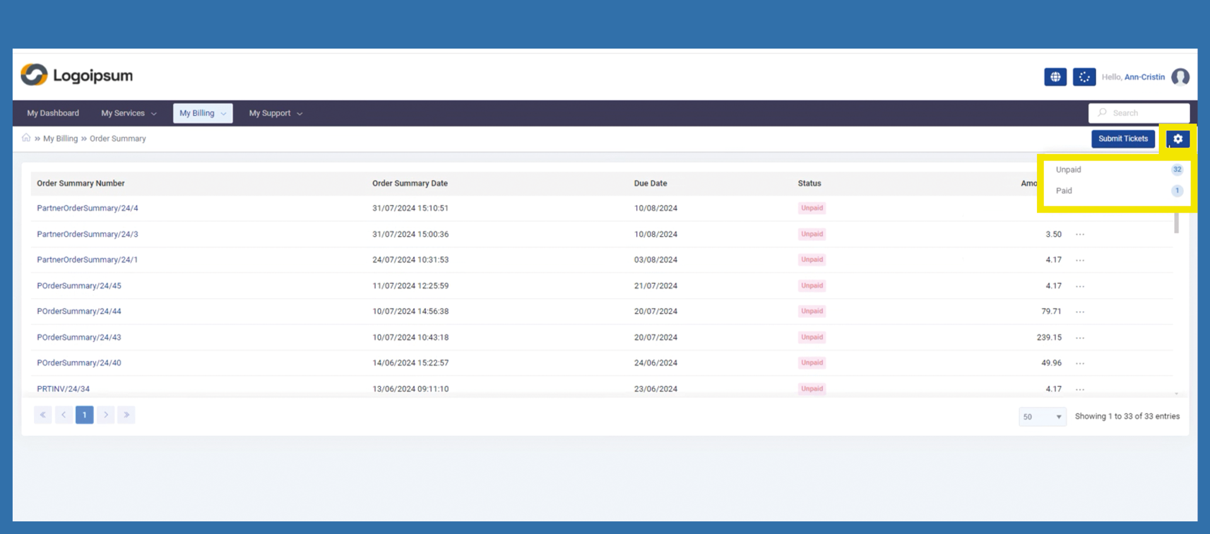This screenshot has width=1210, height=534.
Task: Open the My Dashboard menu item
Action: click(x=53, y=113)
